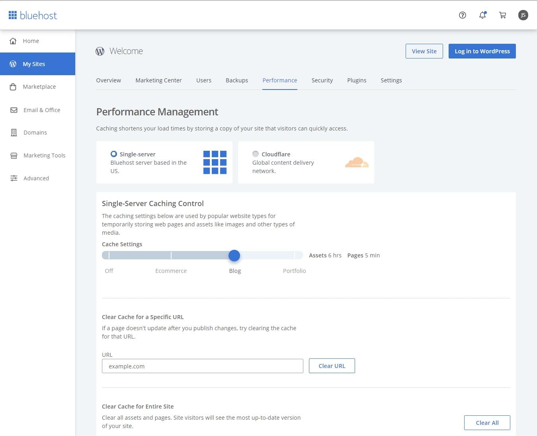This screenshot has height=436, width=537.
Task: Set cache slider to Ecommerce tick
Action: [x=171, y=255]
